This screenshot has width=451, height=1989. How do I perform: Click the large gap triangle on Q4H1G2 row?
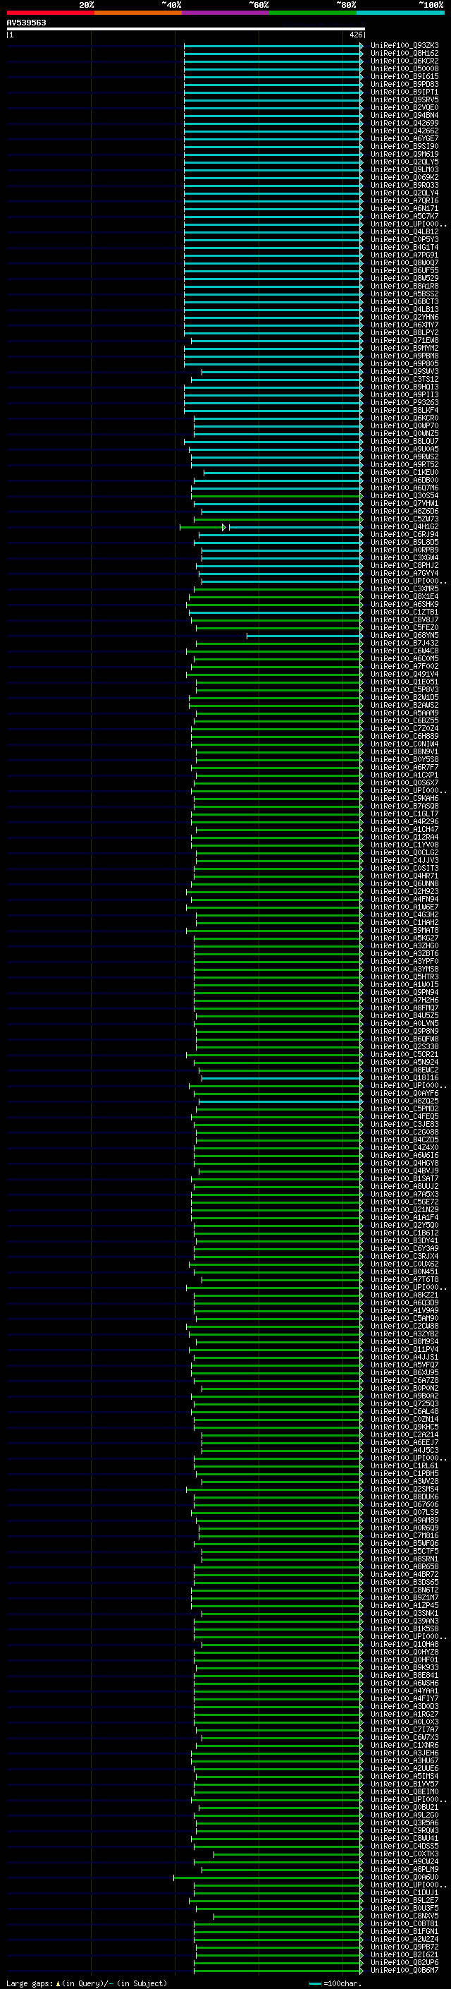(x=223, y=527)
